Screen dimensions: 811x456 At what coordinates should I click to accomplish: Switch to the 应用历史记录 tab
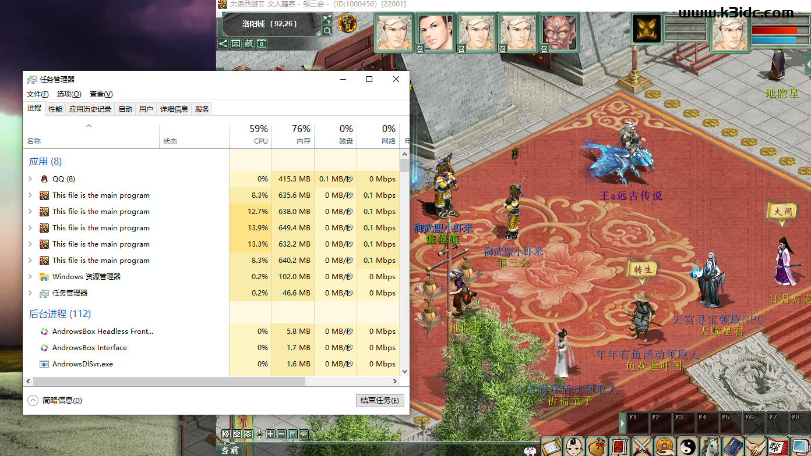click(90, 109)
